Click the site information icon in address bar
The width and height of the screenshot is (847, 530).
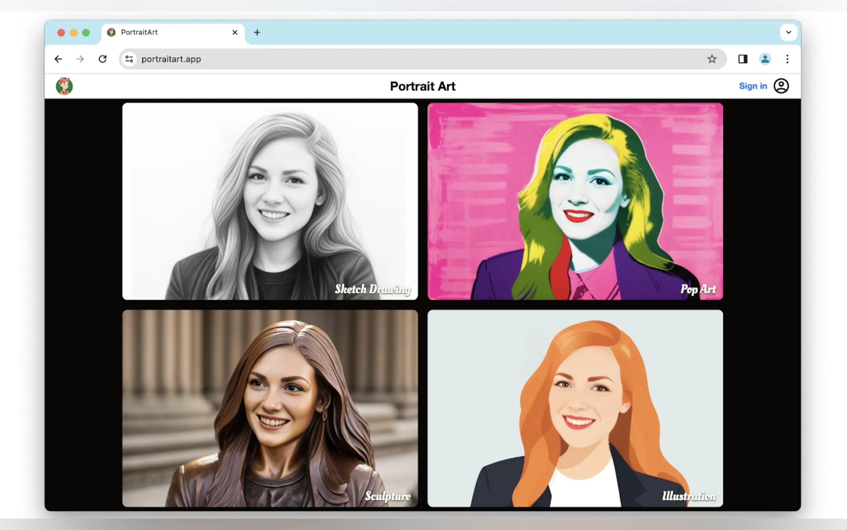click(x=129, y=59)
